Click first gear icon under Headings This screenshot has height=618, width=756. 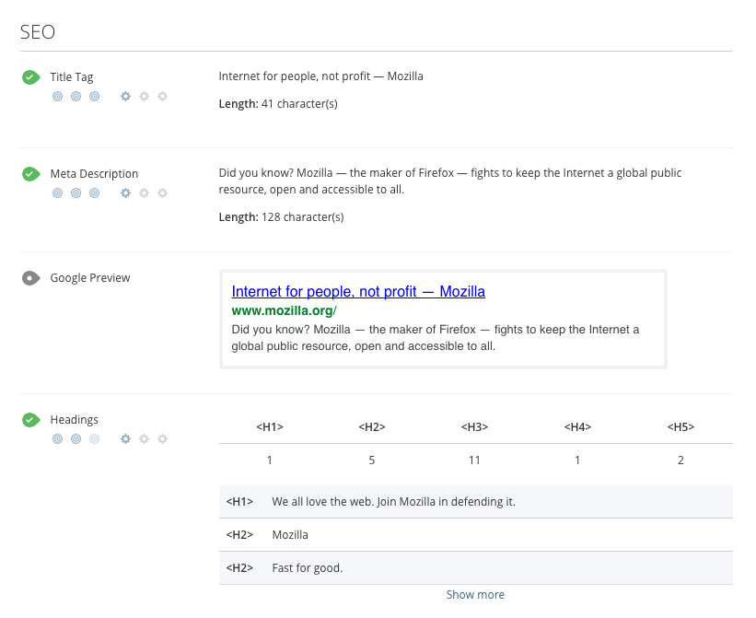125,439
